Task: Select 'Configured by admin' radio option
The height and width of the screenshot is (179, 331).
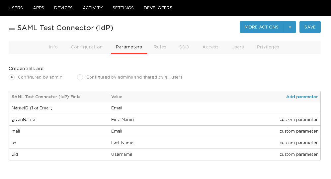Action: point(12,77)
